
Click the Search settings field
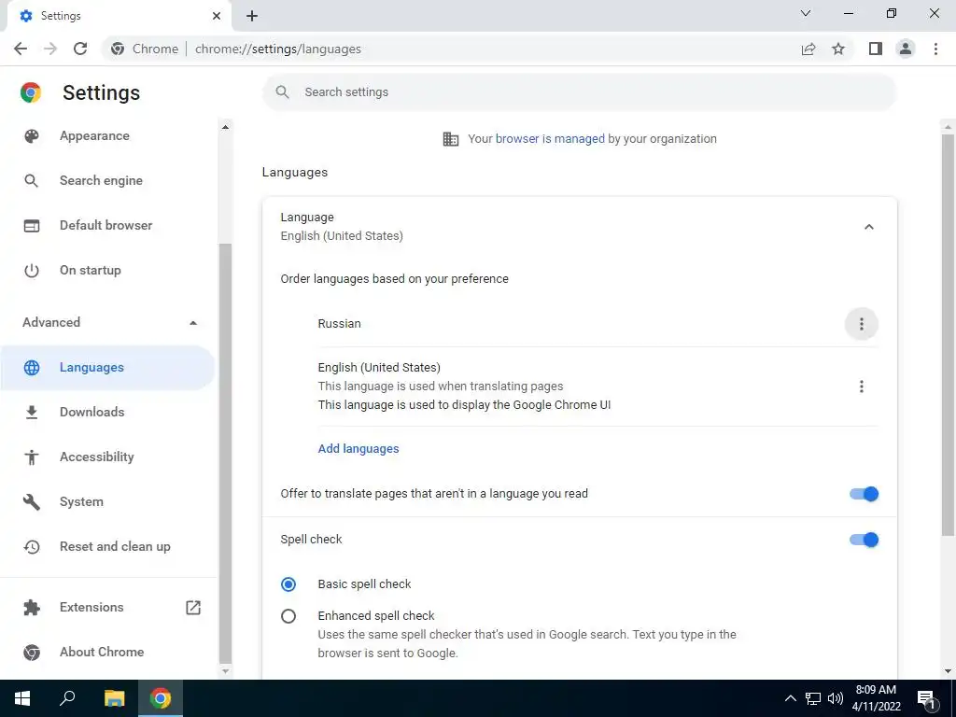point(579,92)
